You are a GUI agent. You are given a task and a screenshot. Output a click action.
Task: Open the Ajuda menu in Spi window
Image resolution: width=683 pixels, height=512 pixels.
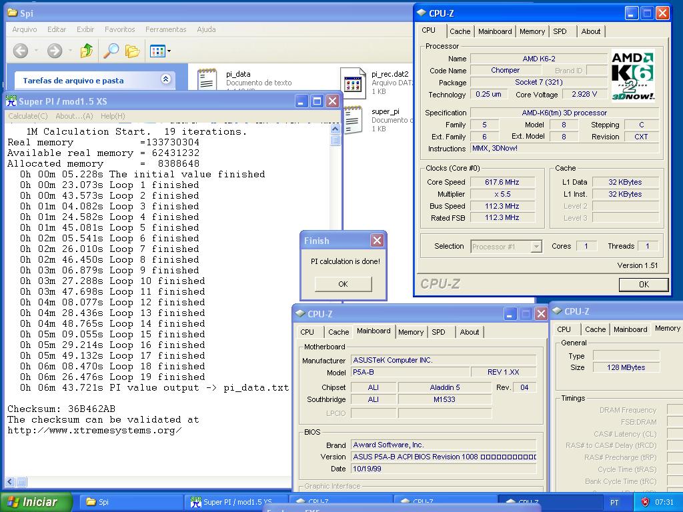pos(206,29)
